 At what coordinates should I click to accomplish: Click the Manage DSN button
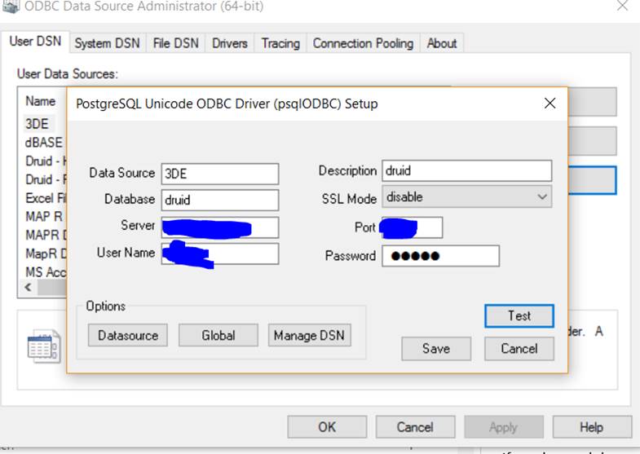point(309,335)
